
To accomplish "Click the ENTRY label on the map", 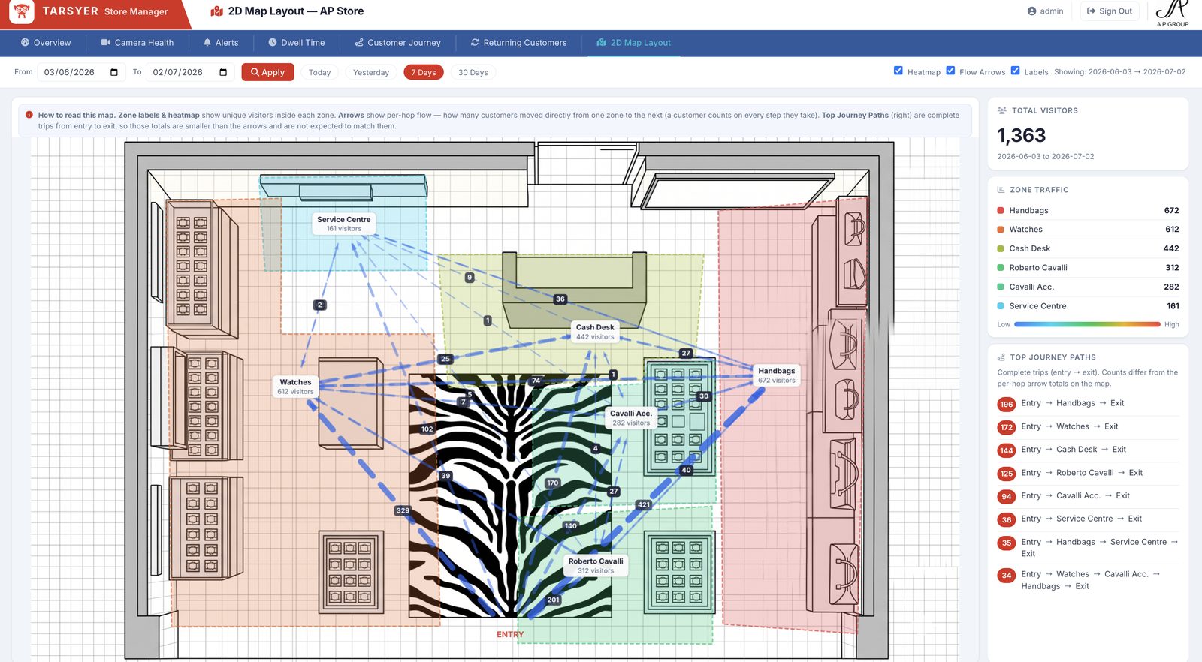I will 510,635.
